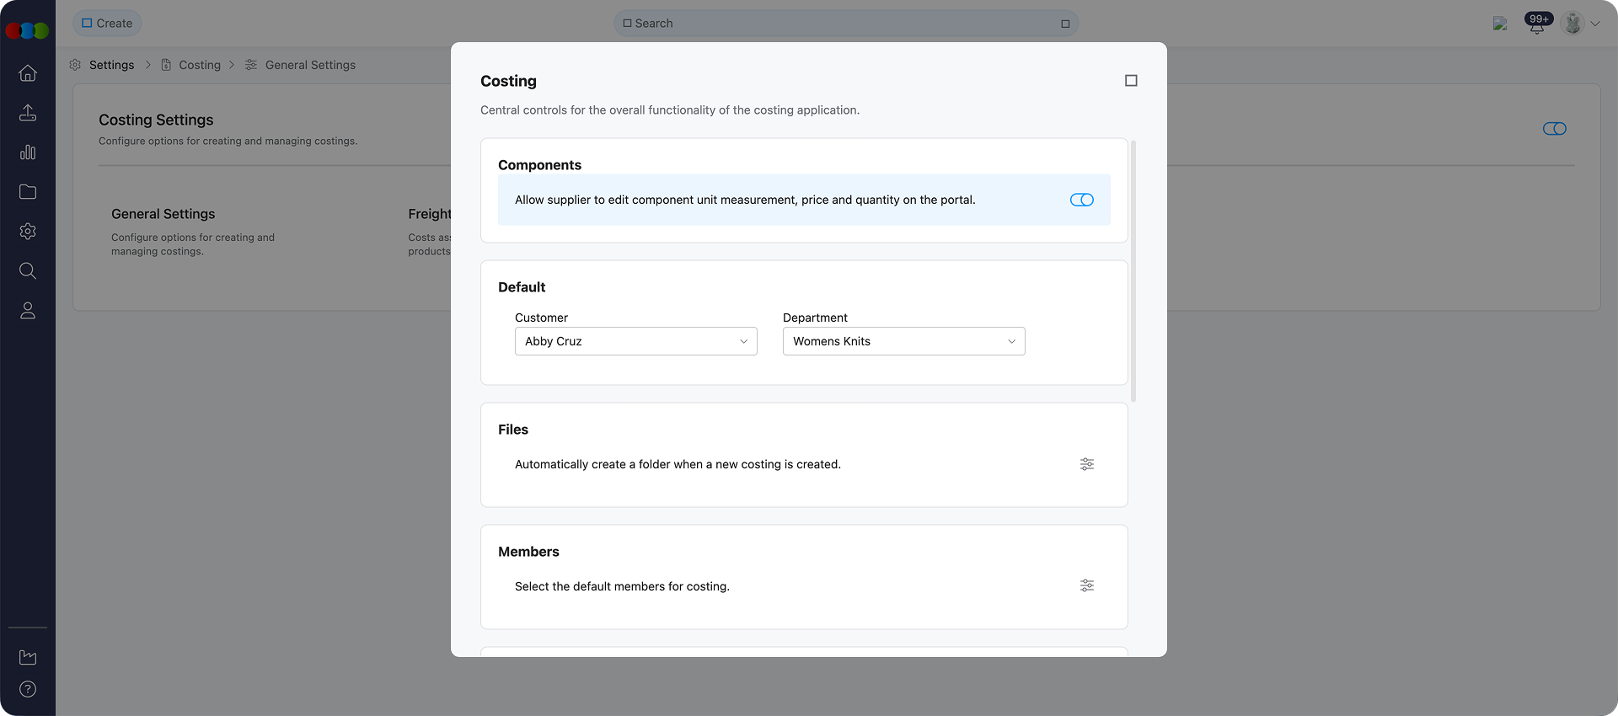Go to Settings in the breadcrumb

coord(111,65)
